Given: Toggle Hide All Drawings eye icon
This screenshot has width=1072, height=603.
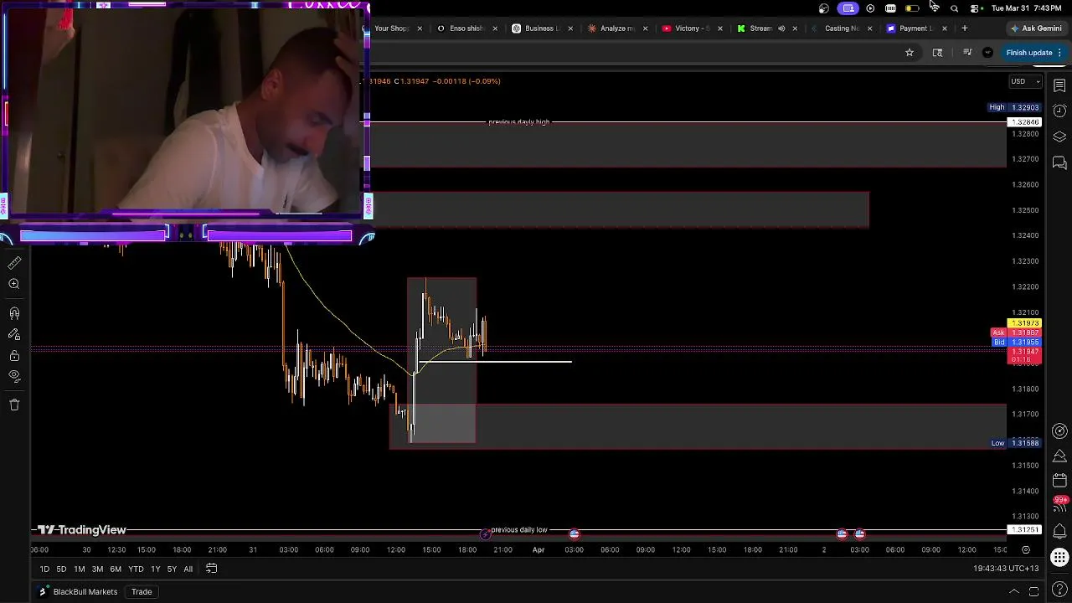Looking at the screenshot, I should point(14,376).
